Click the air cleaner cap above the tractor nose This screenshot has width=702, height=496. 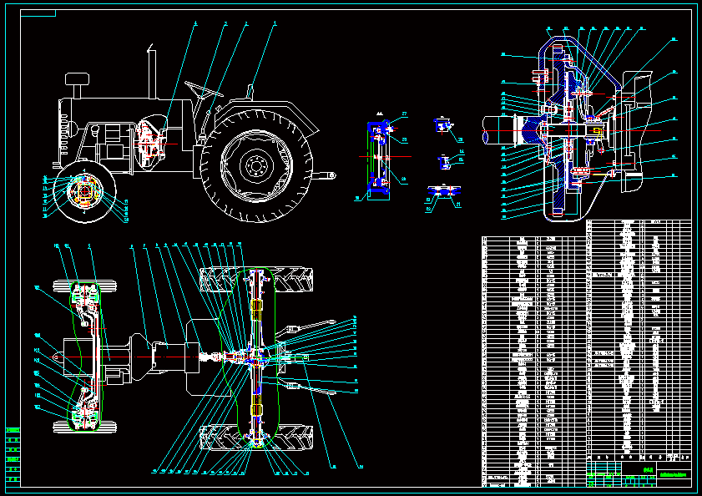coord(77,79)
